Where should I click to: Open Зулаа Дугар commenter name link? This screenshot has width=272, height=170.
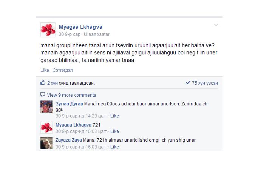click(69, 104)
